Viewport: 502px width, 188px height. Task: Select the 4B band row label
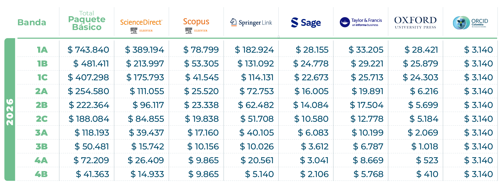[41, 174]
